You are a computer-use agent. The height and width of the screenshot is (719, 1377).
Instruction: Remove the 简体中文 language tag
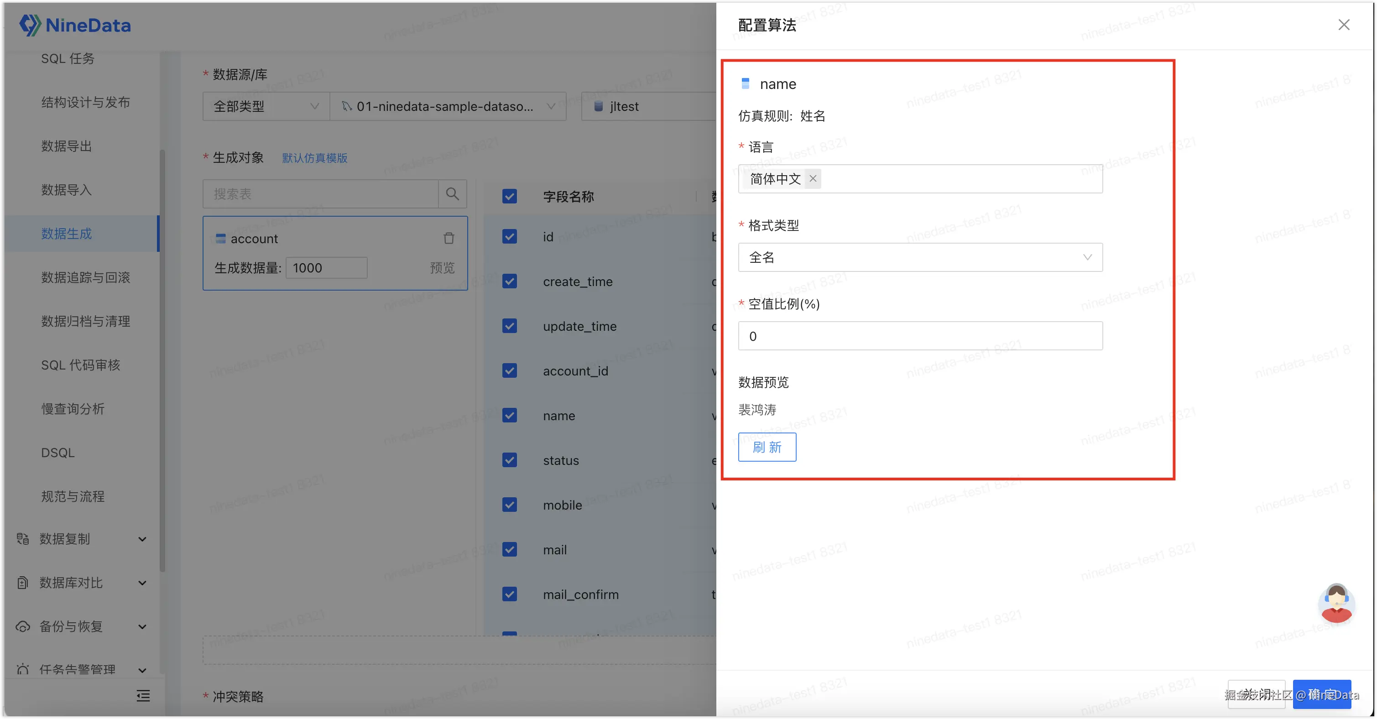[x=813, y=178]
